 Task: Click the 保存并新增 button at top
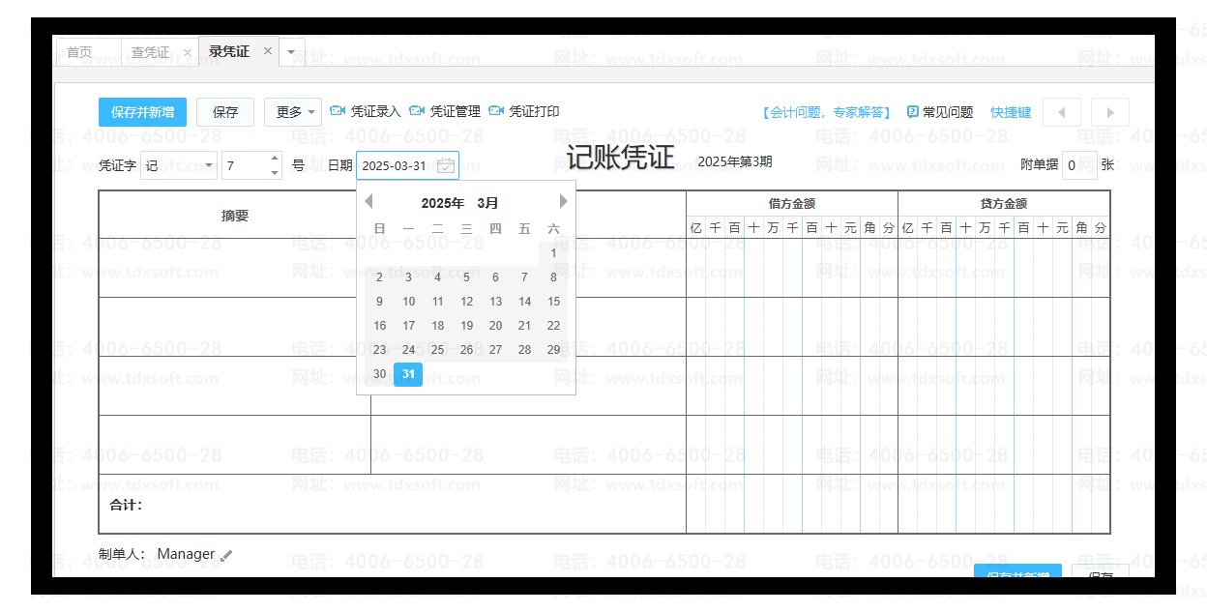click(x=142, y=112)
